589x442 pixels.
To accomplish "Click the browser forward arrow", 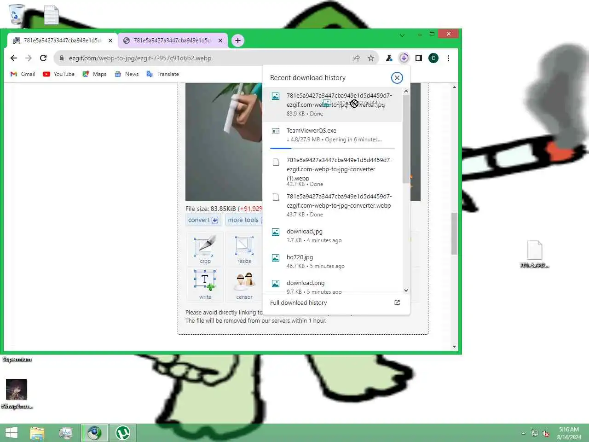I will [x=29, y=58].
